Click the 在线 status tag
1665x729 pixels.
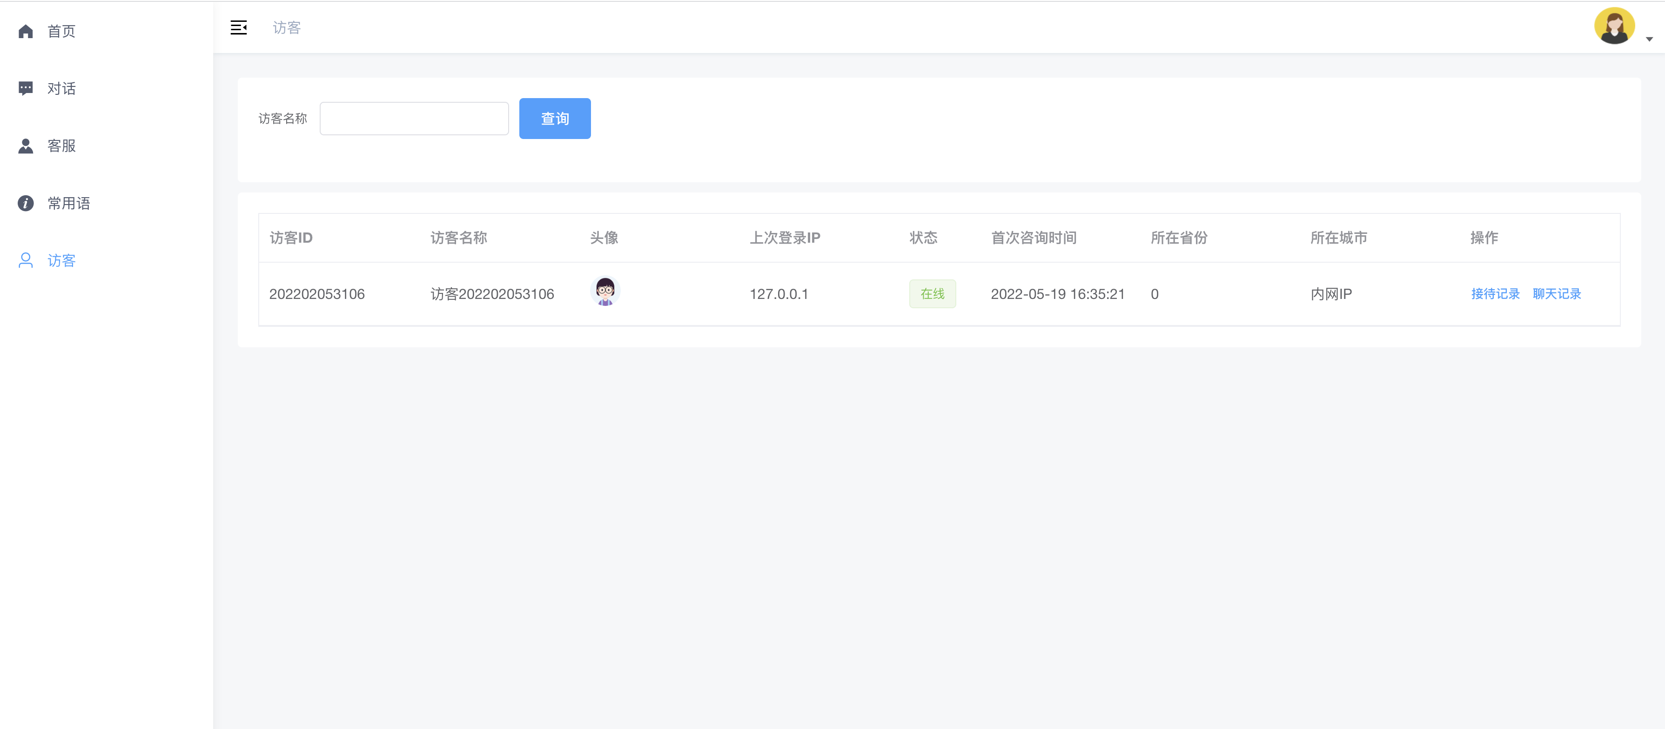coord(932,294)
